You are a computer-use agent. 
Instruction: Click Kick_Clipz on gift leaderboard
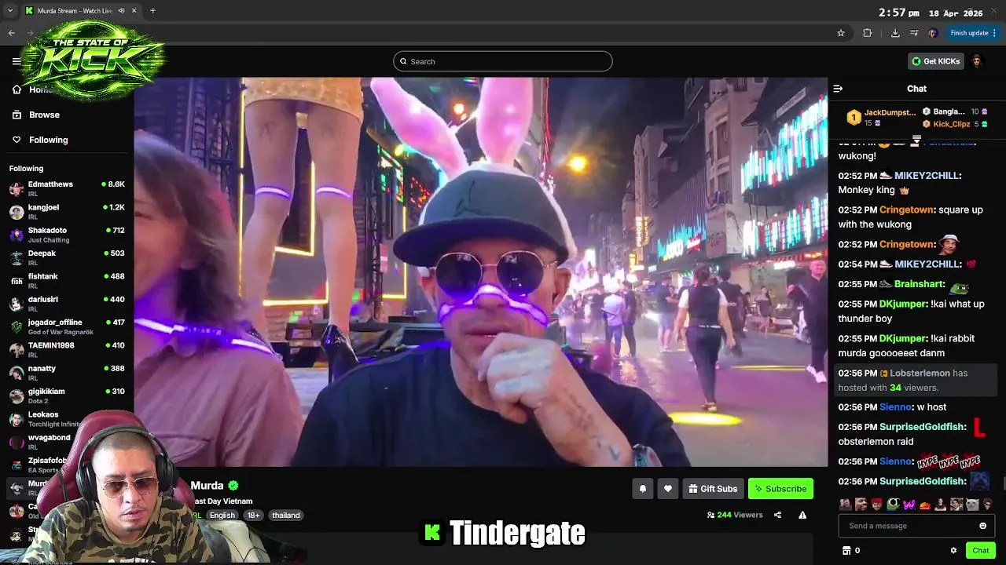[951, 124]
